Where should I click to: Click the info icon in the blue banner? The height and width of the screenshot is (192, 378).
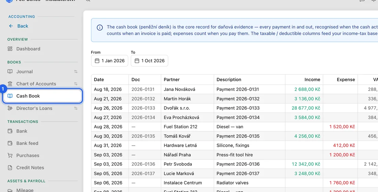[100, 27]
